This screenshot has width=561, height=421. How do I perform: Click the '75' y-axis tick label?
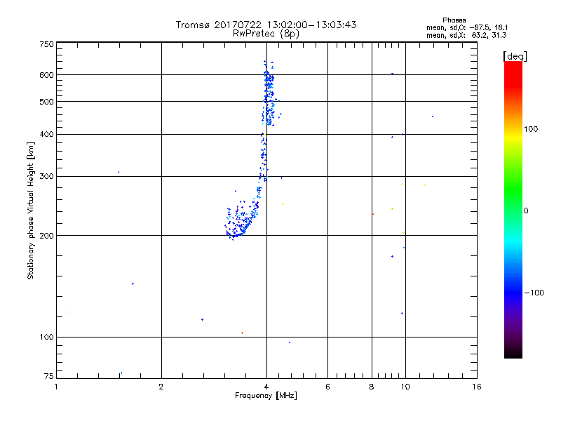(49, 376)
